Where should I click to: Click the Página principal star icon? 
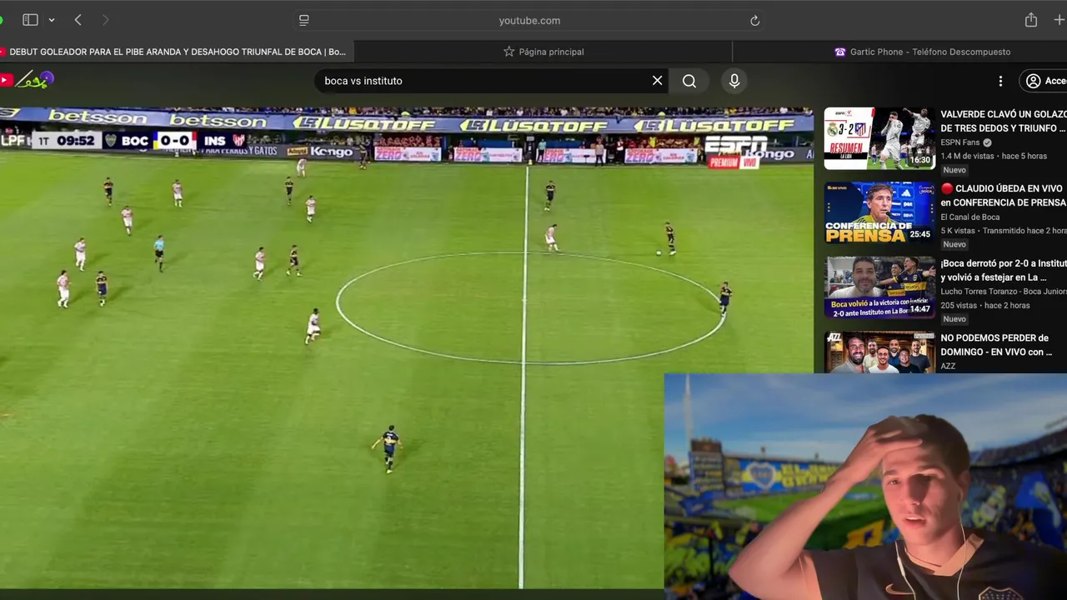click(508, 52)
